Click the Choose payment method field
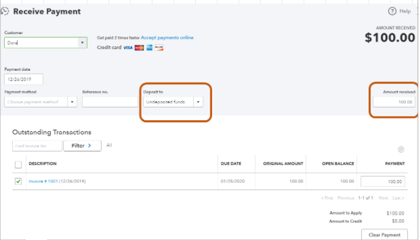Screen dimensions: 420x240 coord(36,102)
